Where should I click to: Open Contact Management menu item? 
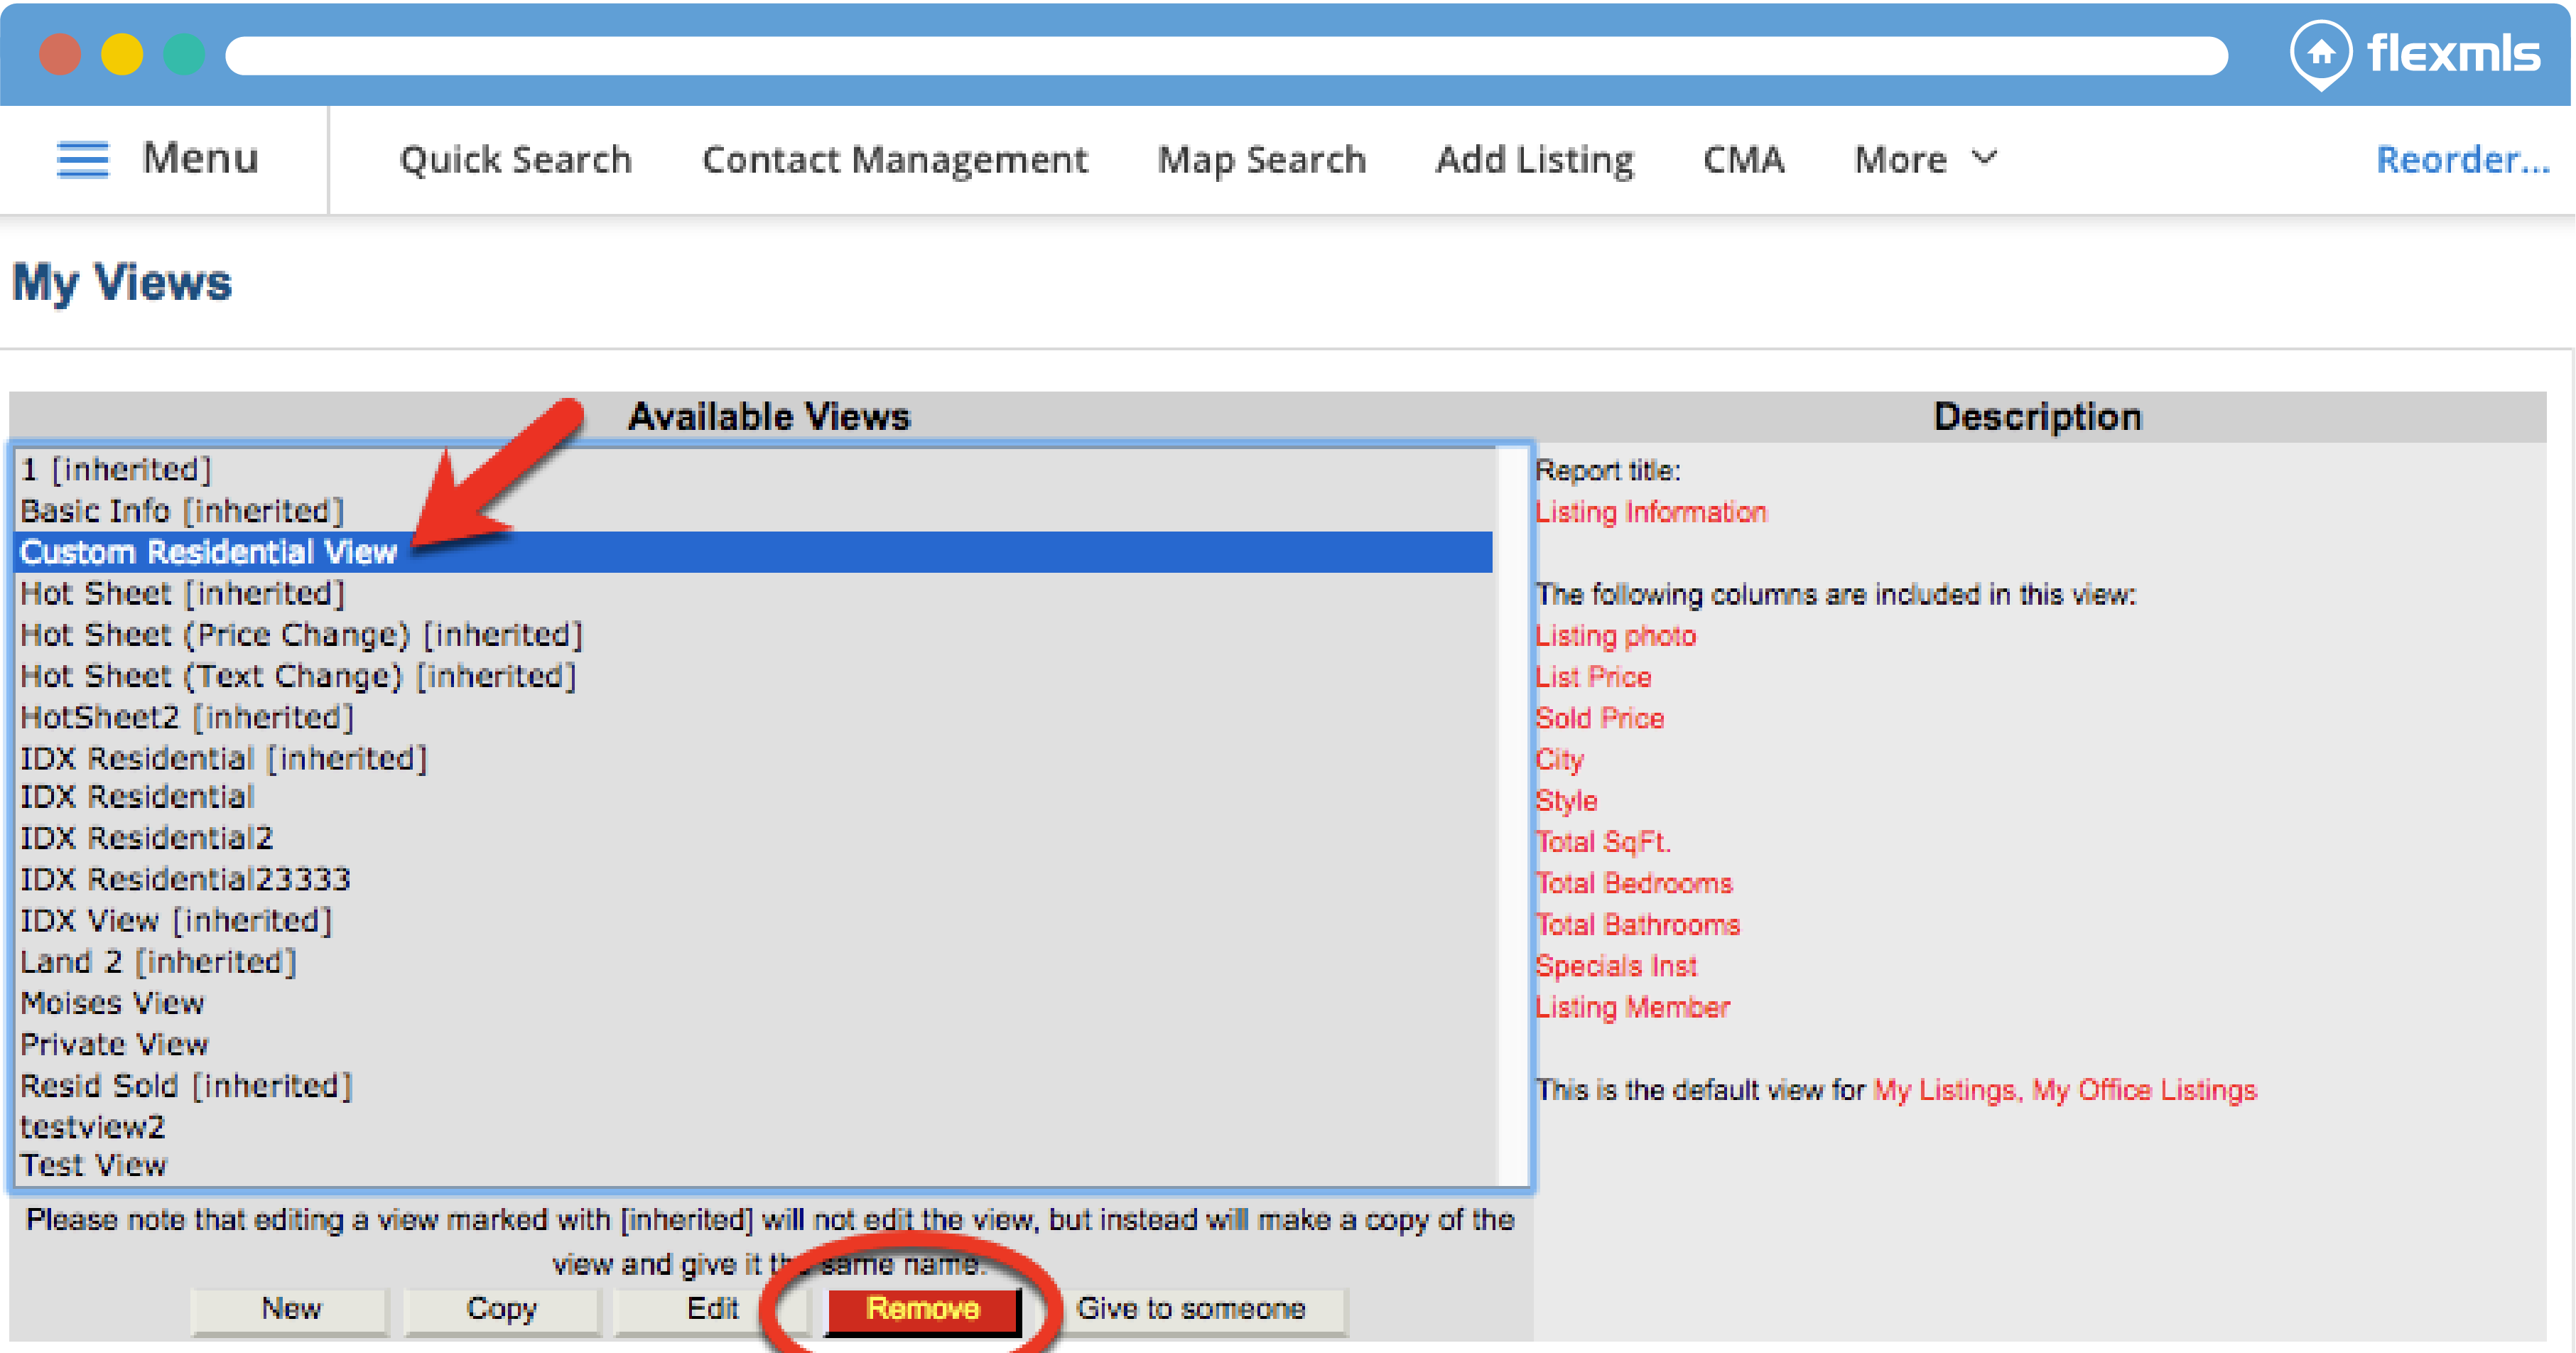pyautogui.click(x=894, y=159)
